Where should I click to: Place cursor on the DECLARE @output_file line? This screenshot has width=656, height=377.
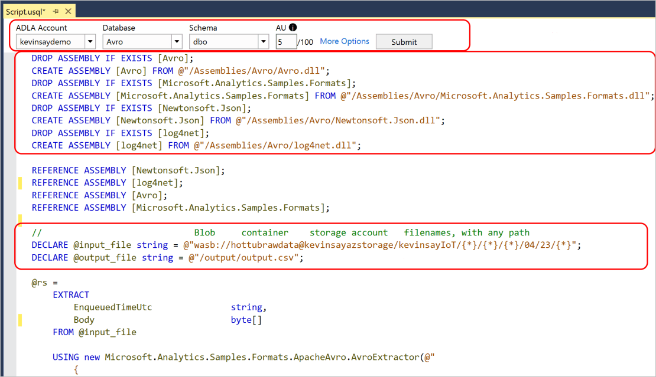pyautogui.click(x=118, y=257)
